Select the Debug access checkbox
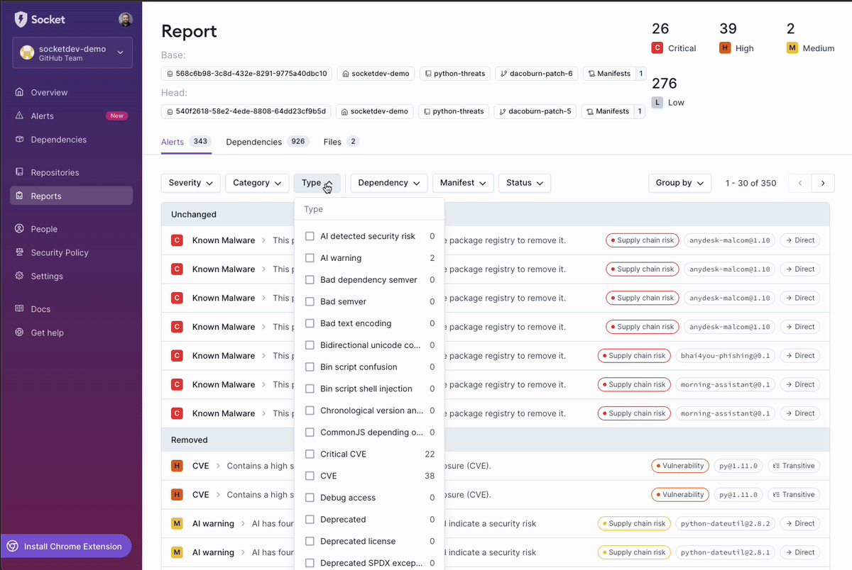The image size is (852, 570). pos(310,498)
